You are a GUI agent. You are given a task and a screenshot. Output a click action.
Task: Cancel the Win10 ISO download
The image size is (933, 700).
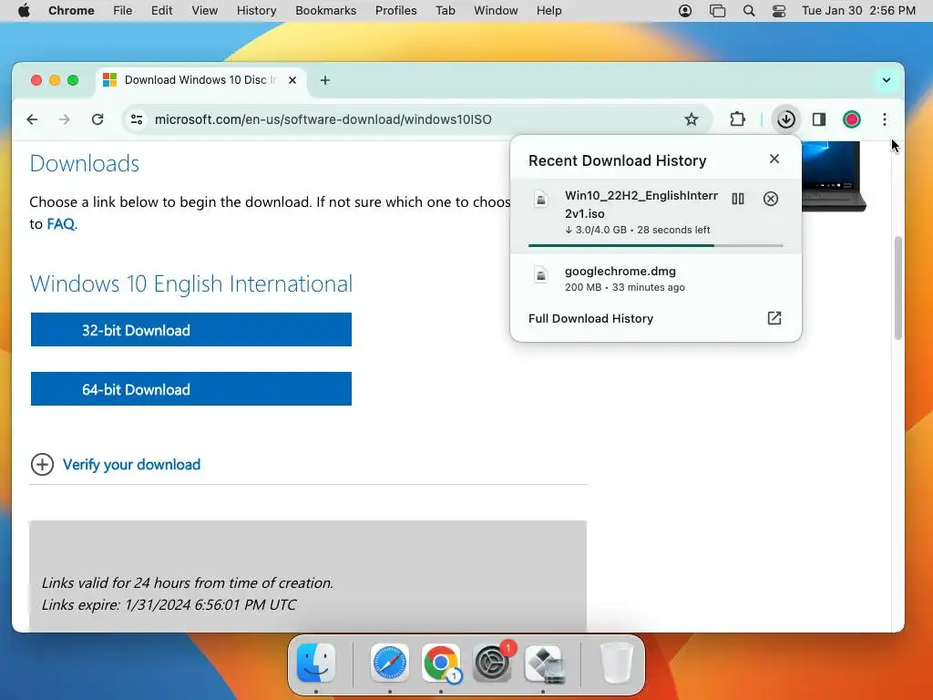(771, 199)
